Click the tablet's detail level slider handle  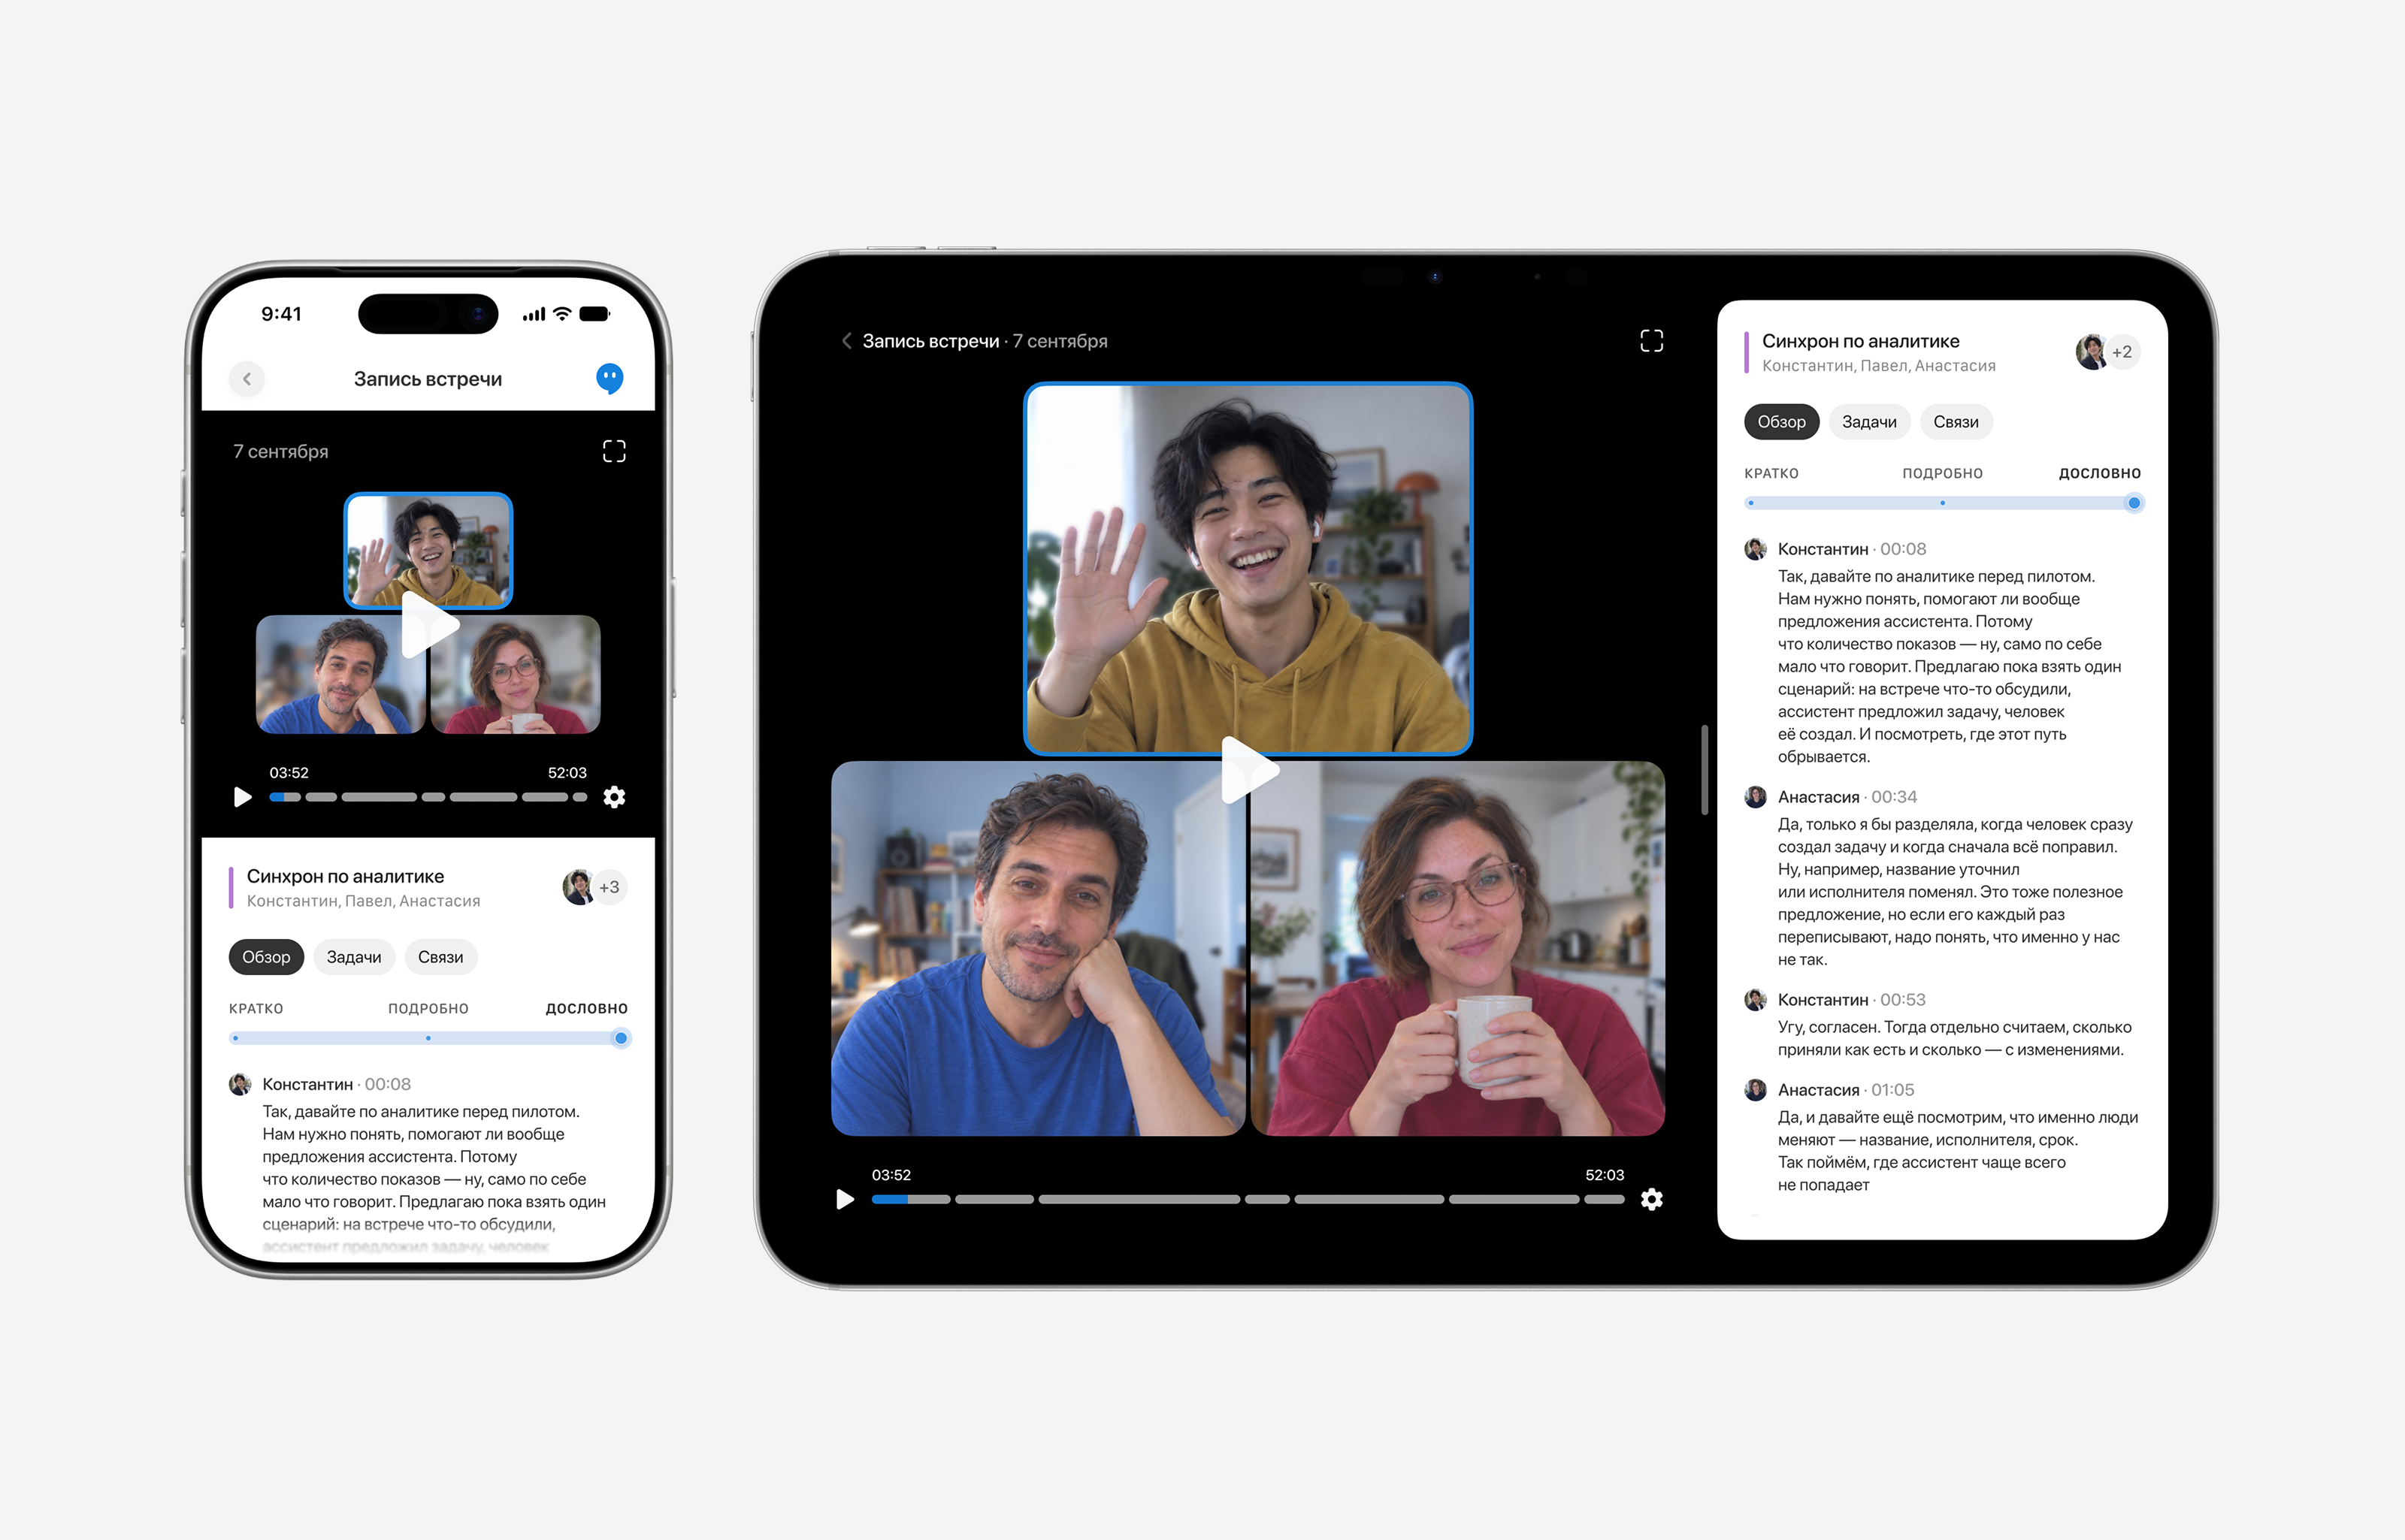2134,503
